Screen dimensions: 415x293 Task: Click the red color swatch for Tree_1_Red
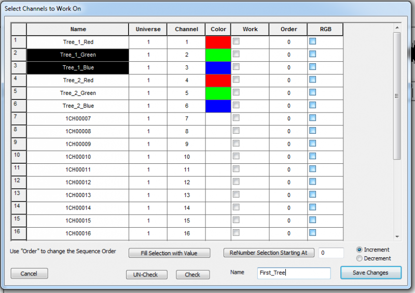tap(218, 42)
